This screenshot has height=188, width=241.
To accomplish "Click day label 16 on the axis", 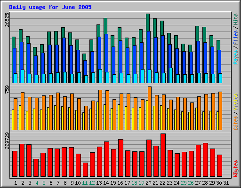I will pyautogui.click(x=120, y=183).
